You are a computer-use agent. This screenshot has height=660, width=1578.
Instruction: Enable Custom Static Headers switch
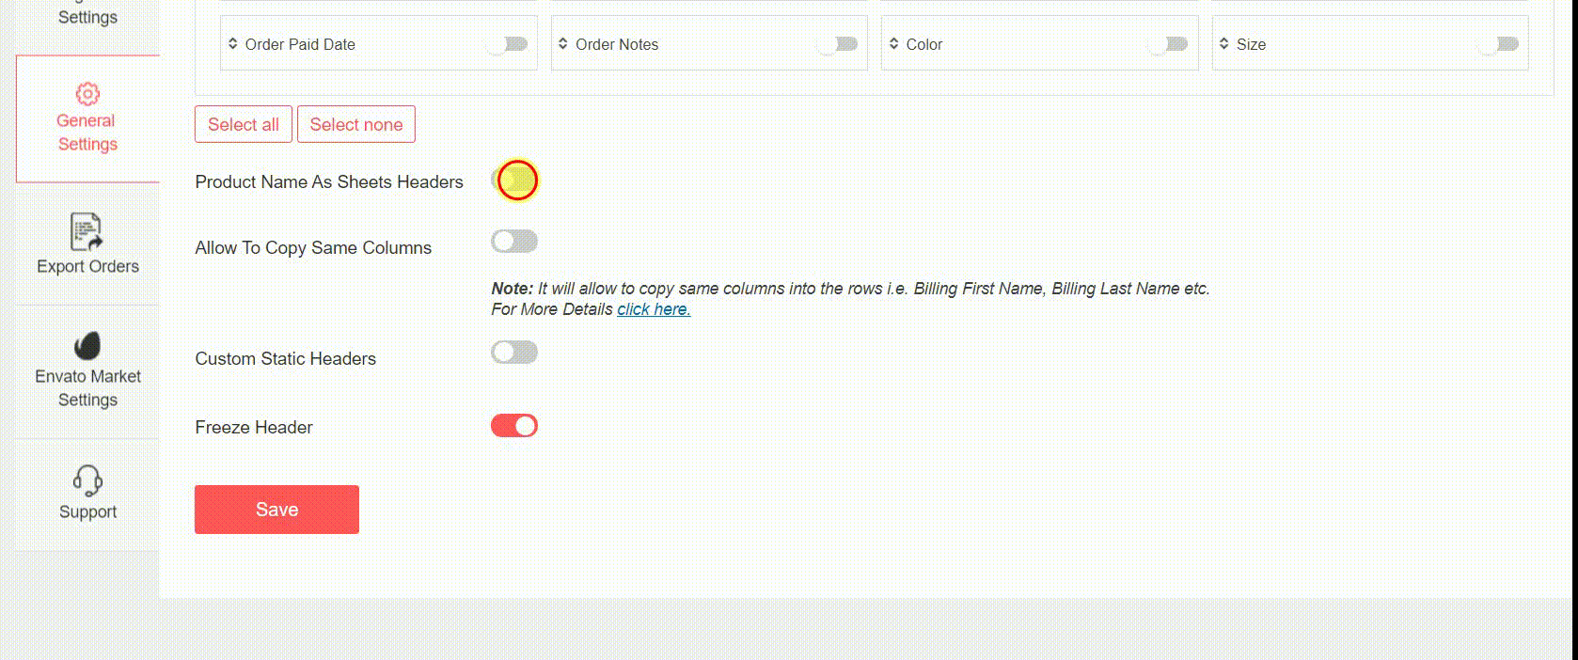click(x=513, y=353)
